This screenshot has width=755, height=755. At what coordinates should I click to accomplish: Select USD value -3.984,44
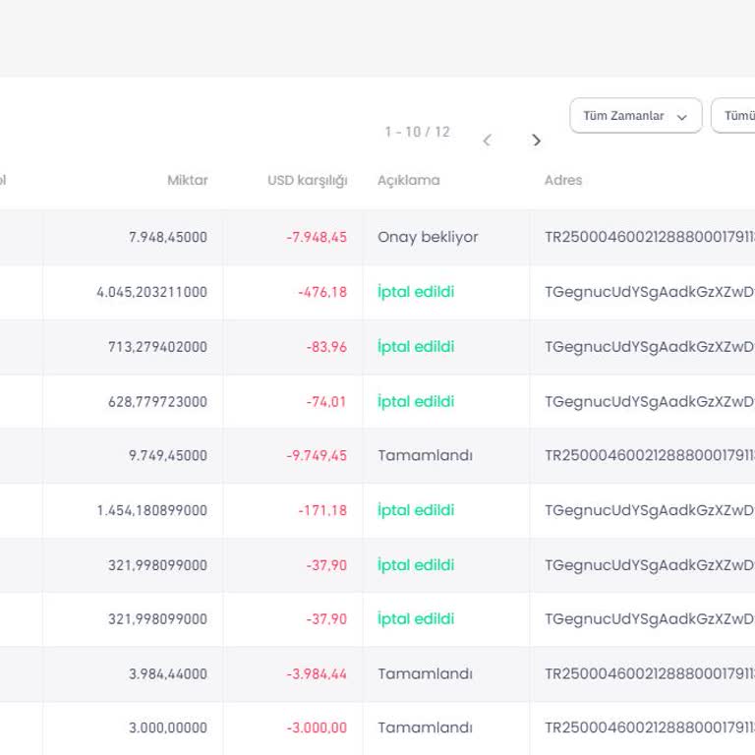[x=317, y=674]
